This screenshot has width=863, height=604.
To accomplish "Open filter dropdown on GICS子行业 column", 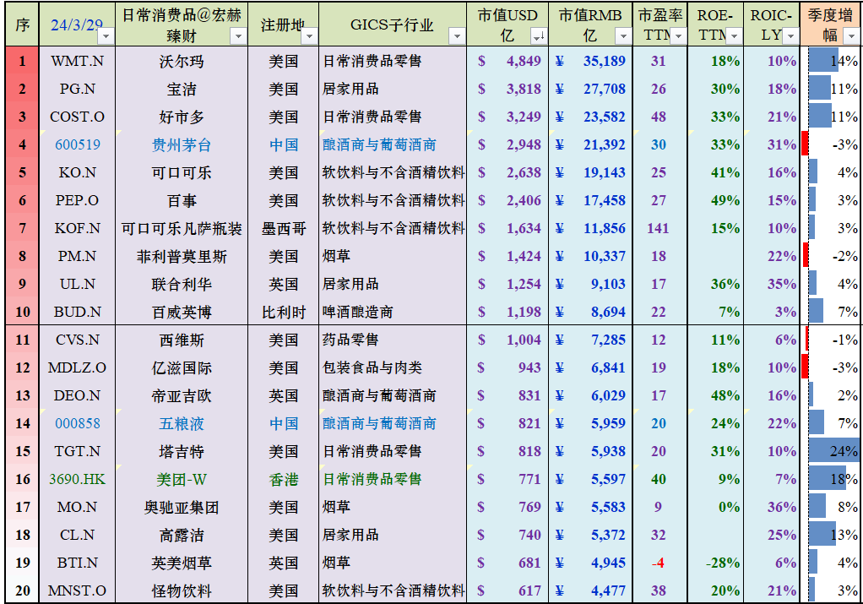I will (x=457, y=36).
